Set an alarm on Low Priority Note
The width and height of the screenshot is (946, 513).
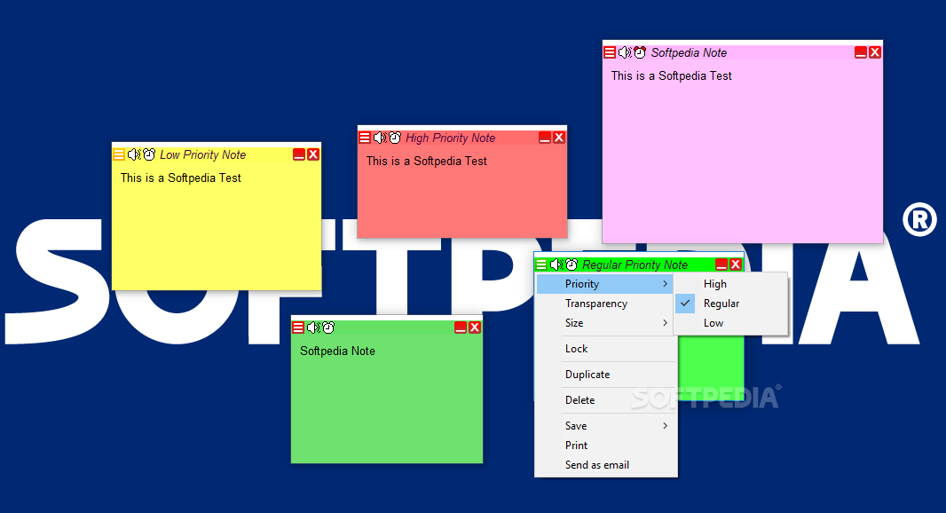coord(149,154)
